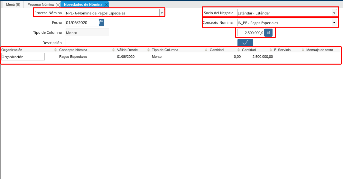Click the blue checkmark confirm button

(x=245, y=43)
